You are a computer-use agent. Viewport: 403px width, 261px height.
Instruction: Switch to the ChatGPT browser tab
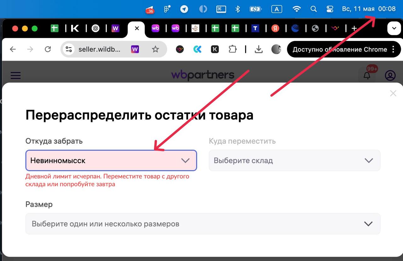click(95, 29)
